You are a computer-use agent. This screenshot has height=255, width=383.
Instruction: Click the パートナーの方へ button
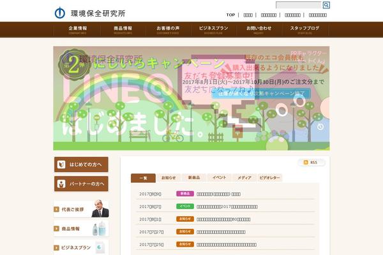coord(81,184)
